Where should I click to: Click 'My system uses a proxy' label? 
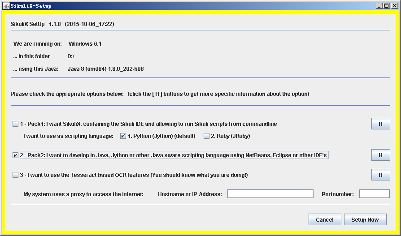tap(83, 194)
